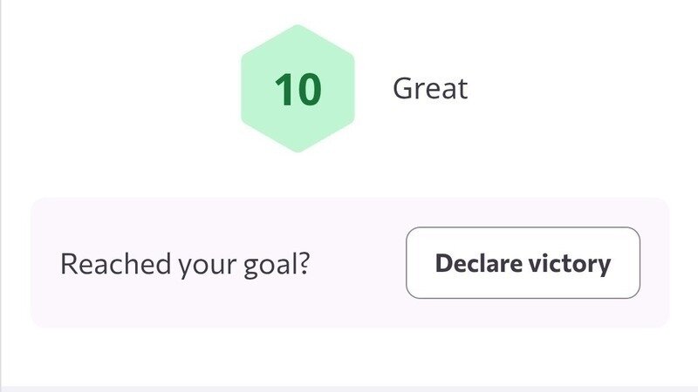Click the gray divider bar at bottom
Viewport: 698px width, 392px height.
[349, 389]
